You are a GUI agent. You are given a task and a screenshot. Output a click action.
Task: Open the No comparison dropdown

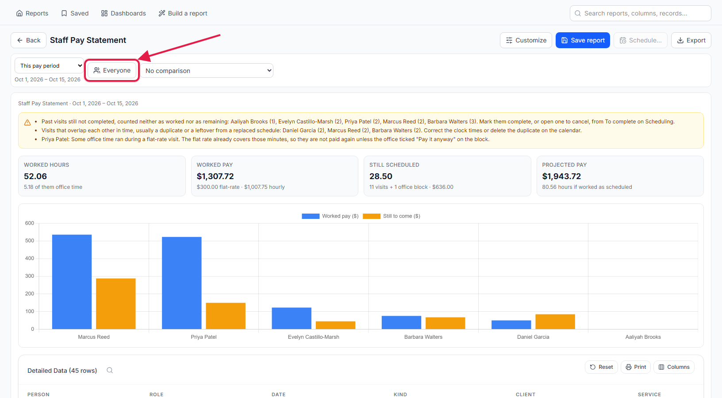coord(207,71)
